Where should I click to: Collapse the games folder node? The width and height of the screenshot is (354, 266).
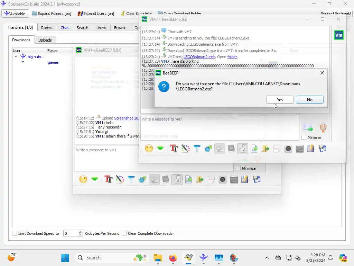[x=23, y=62]
